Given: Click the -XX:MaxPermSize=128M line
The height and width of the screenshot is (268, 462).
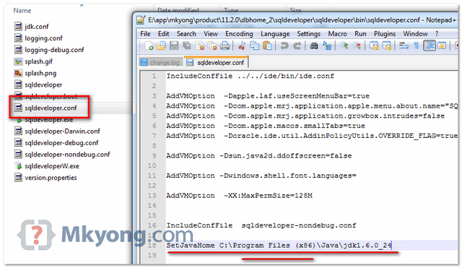Looking at the screenshot, I should pos(239,196).
